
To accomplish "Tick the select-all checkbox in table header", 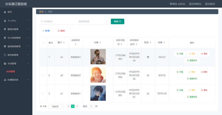I will pos(43,43).
